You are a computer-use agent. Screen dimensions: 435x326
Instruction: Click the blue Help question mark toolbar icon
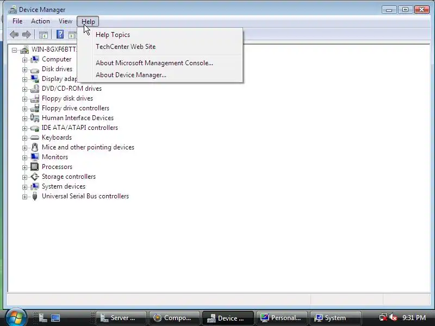(x=60, y=34)
